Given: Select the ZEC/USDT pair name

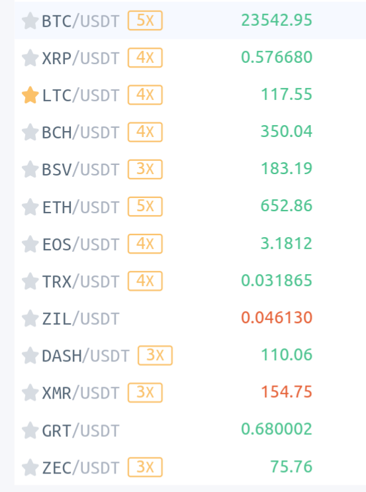Looking at the screenshot, I should (81, 467).
